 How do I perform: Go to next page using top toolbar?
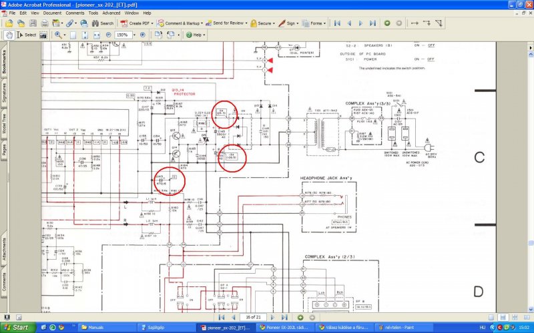click(x=360, y=23)
